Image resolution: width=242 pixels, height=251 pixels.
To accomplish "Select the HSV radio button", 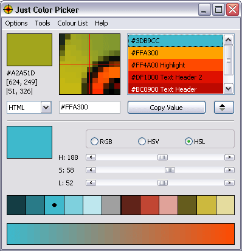I will click(142, 142).
